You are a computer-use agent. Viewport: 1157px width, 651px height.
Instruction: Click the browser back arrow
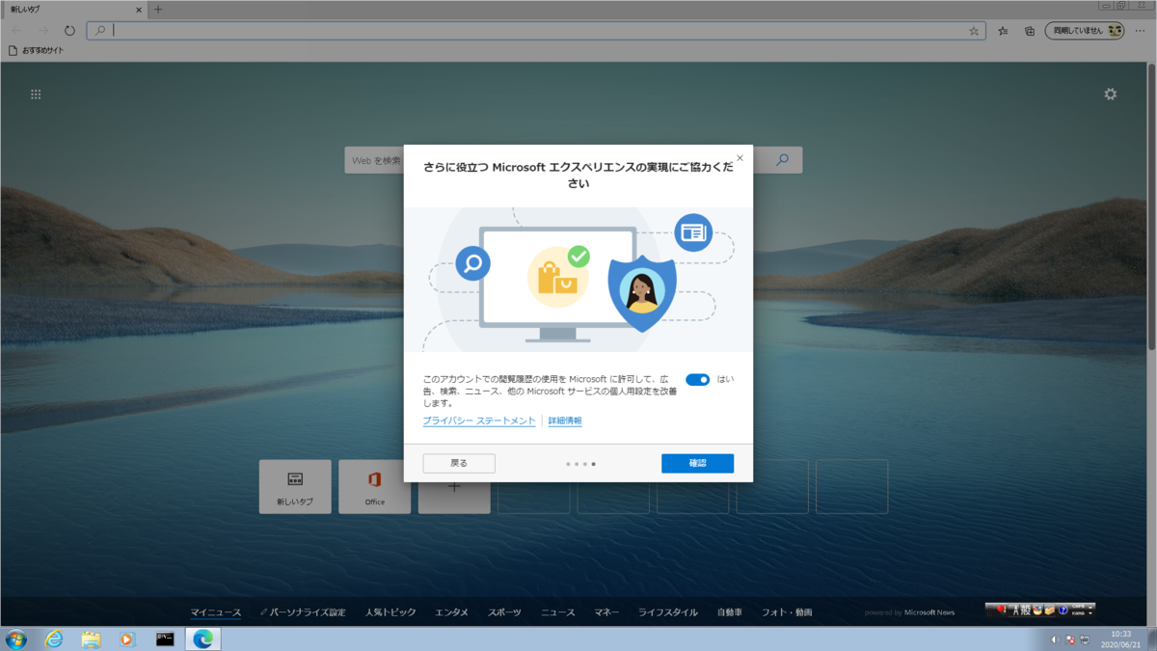[x=17, y=31]
